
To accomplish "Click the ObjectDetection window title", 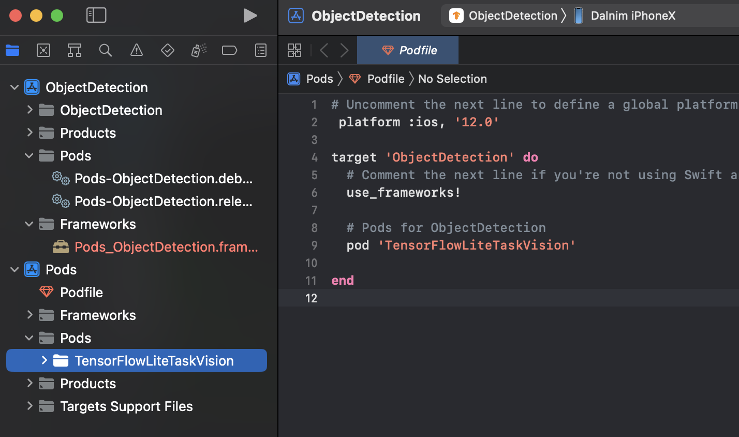I will pyautogui.click(x=366, y=16).
